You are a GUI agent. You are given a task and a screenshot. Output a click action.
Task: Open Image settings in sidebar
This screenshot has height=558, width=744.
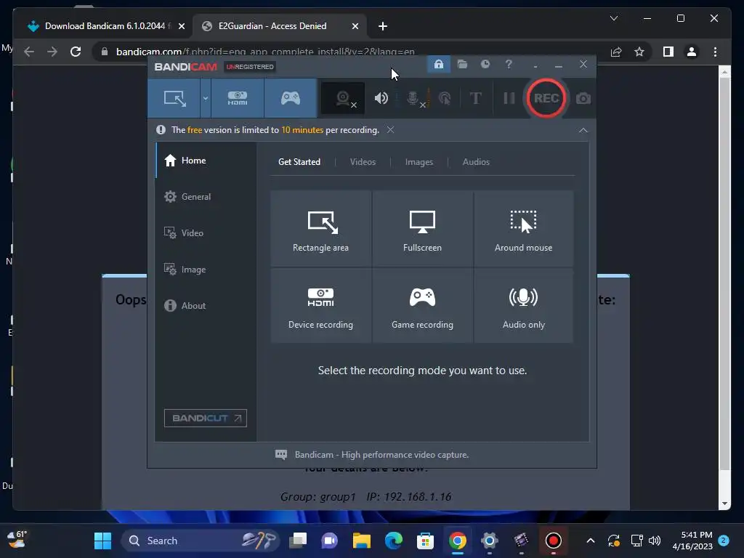tap(206, 269)
